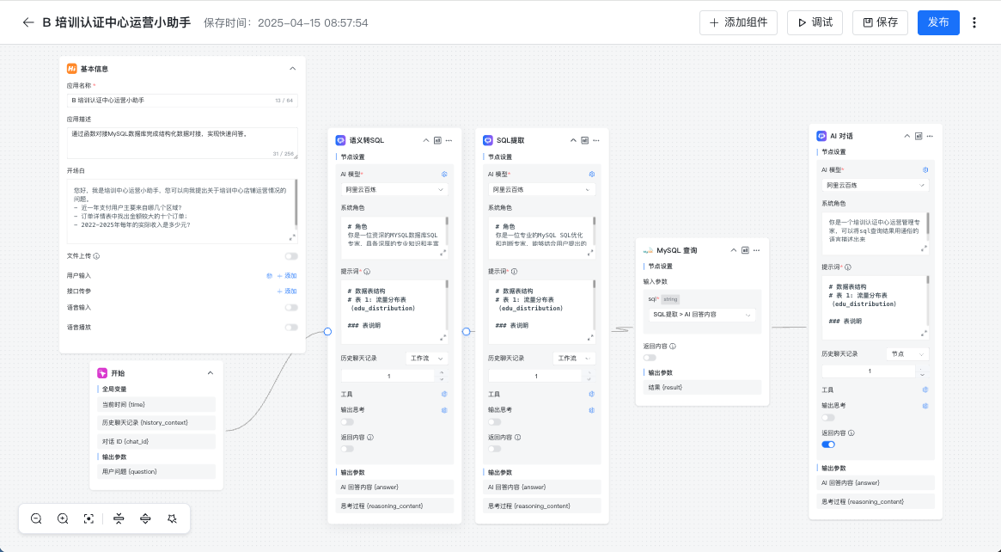This screenshot has height=552, width=1001.
Task: Enable the 文件上传 toggle
Action: pyautogui.click(x=291, y=256)
